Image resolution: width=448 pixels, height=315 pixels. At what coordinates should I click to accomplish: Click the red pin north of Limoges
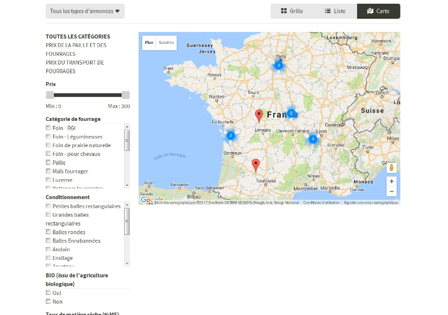(259, 115)
